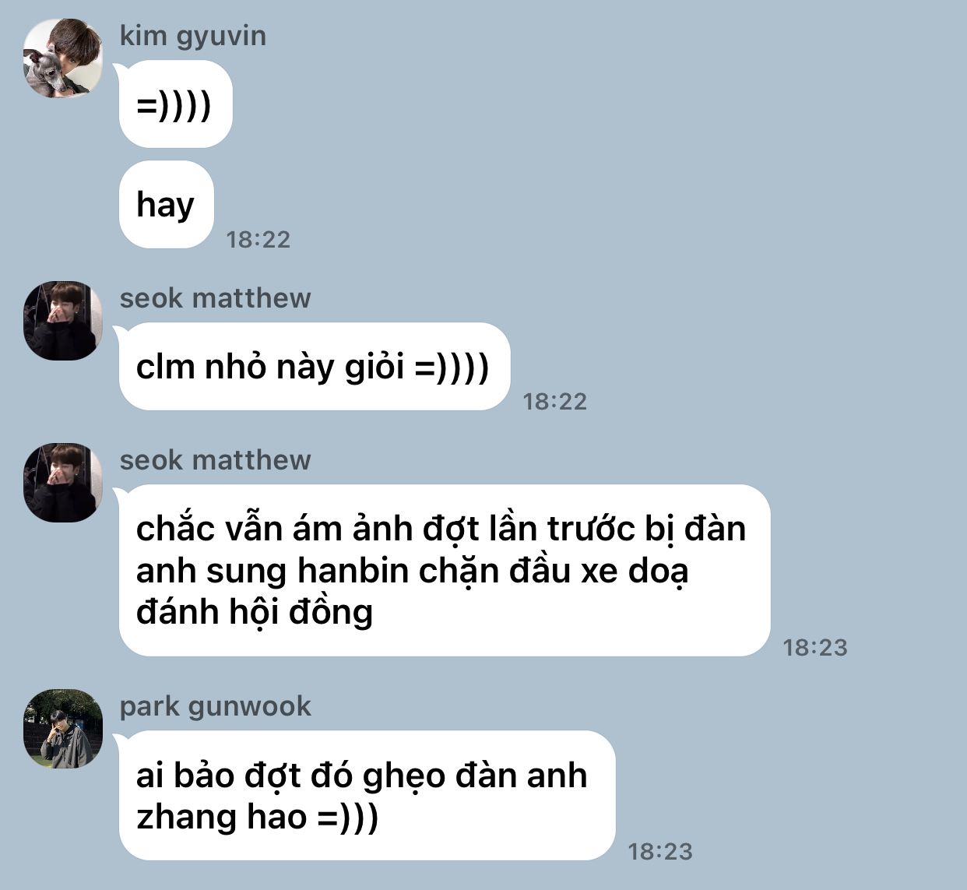
Task: Tap the message starting "ai bảo đợt đó"
Action: pos(367,796)
